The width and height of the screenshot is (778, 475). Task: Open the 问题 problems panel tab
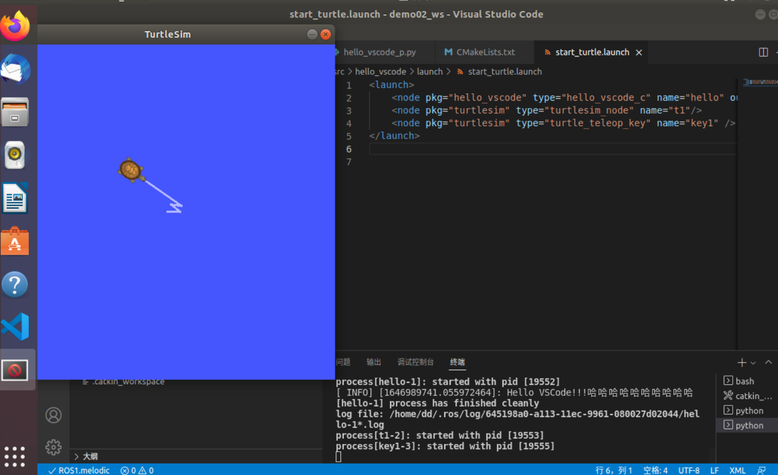(343, 362)
